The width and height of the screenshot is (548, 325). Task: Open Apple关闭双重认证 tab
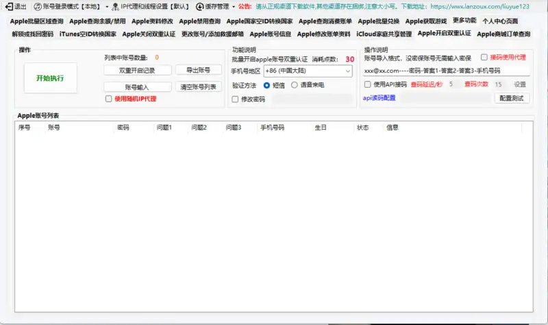pos(149,34)
